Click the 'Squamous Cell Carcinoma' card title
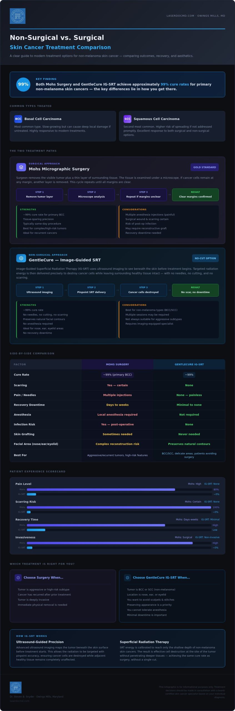Viewport: 235px width, 711px height. [x=156, y=119]
